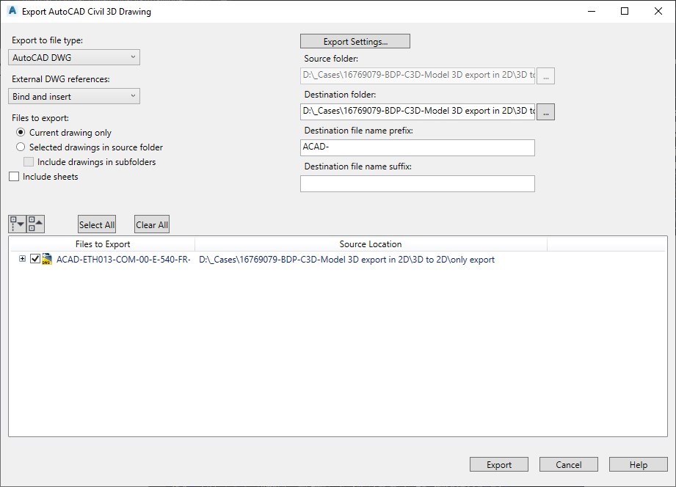Open Export Settings

[355, 40]
